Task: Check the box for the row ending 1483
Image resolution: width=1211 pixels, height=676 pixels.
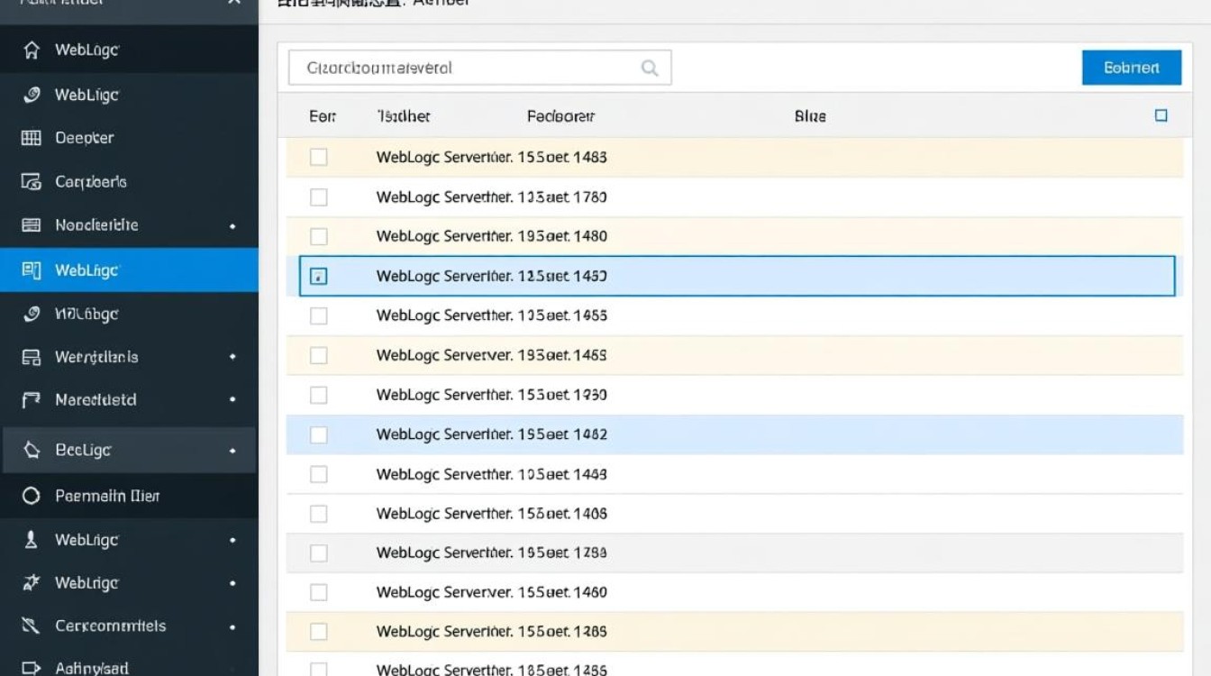Action: [318, 157]
